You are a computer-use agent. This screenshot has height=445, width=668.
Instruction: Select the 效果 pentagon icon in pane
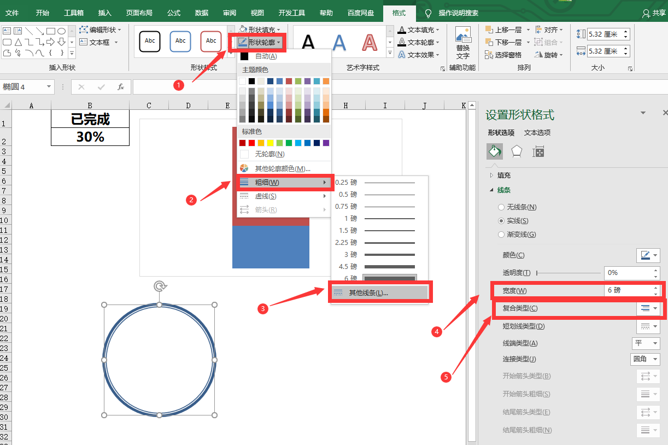[x=517, y=151]
